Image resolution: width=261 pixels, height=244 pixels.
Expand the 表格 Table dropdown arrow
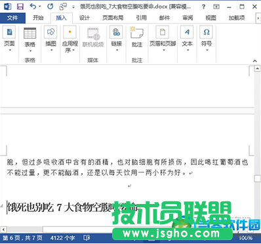point(30,51)
